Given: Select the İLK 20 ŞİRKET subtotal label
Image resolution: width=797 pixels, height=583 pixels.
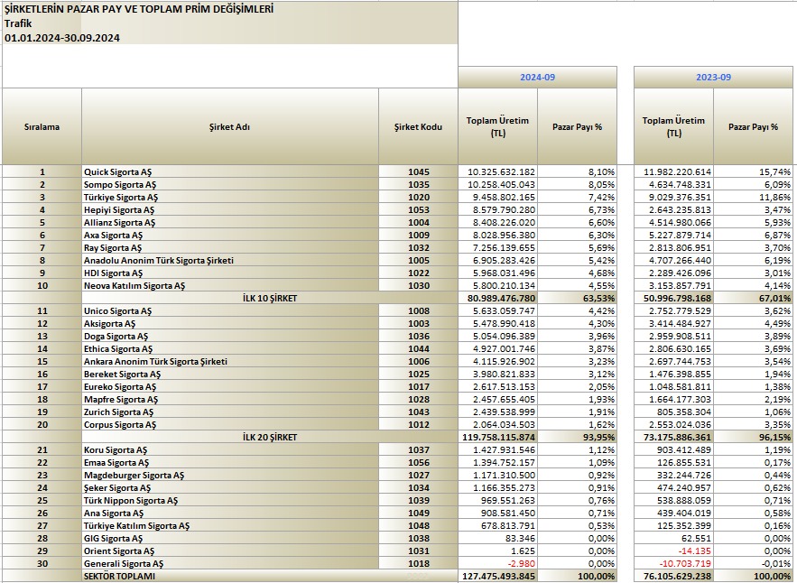Looking at the screenshot, I should tap(269, 437).
